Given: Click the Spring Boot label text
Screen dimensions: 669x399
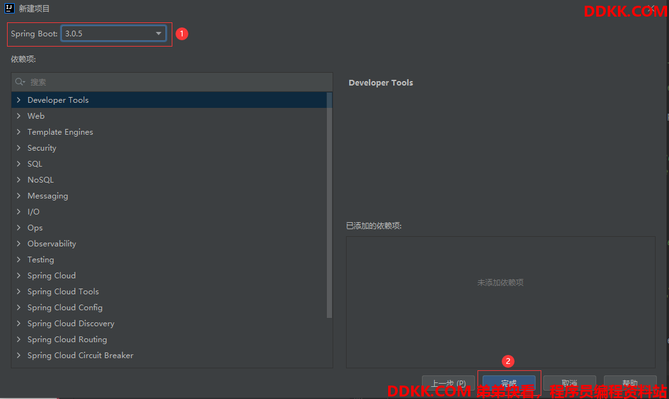Looking at the screenshot, I should pyautogui.click(x=34, y=34).
